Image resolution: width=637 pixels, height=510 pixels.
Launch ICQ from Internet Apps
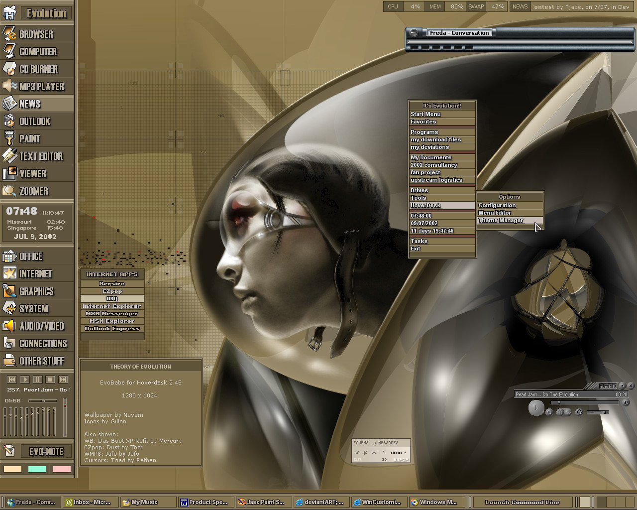pyautogui.click(x=112, y=298)
